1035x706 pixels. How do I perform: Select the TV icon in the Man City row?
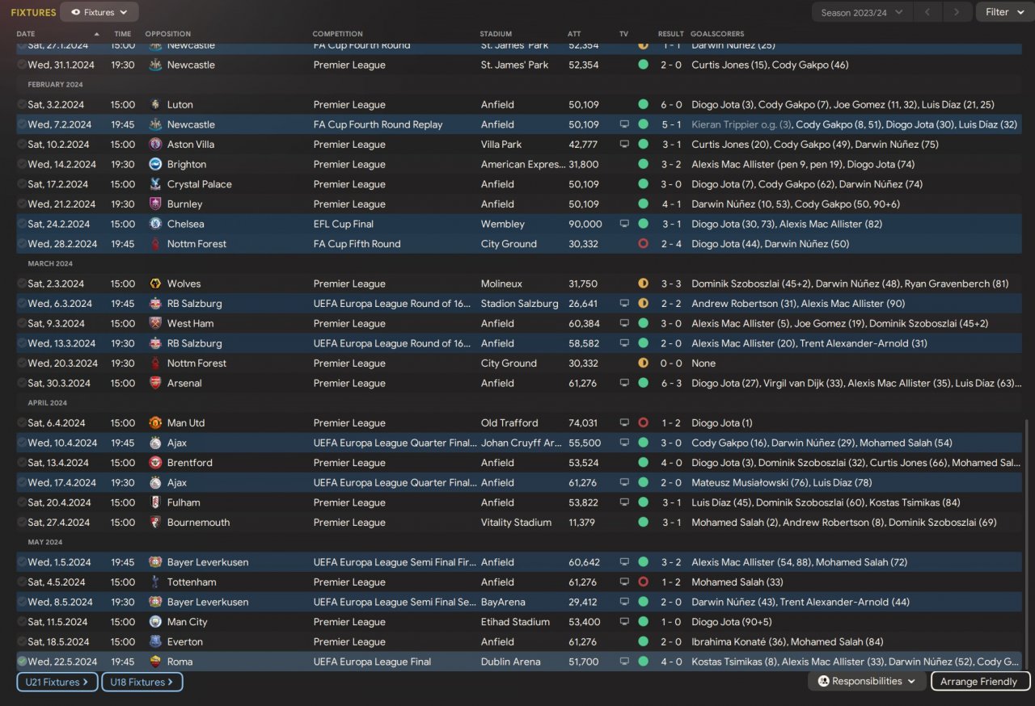click(x=624, y=622)
